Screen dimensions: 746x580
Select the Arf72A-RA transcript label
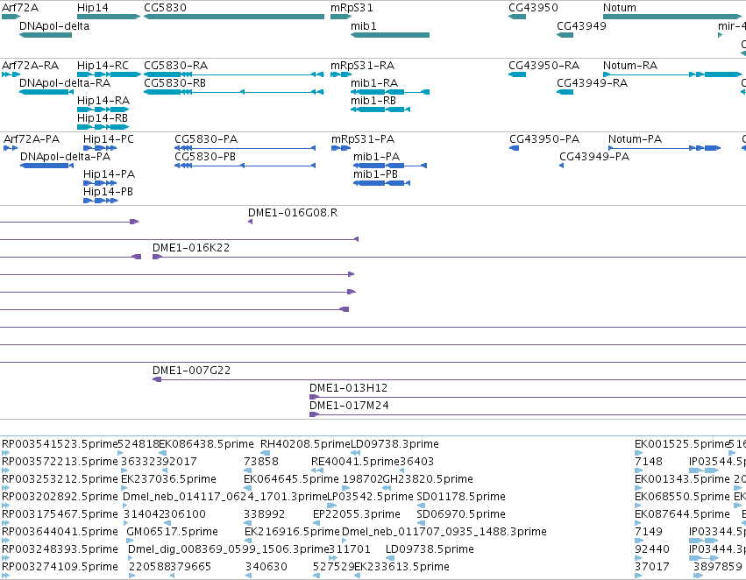(x=31, y=66)
